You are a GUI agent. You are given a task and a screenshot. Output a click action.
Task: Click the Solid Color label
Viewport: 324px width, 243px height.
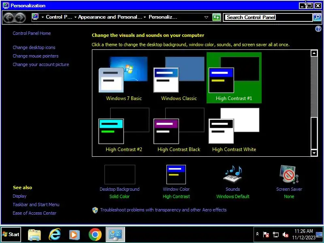(119, 196)
